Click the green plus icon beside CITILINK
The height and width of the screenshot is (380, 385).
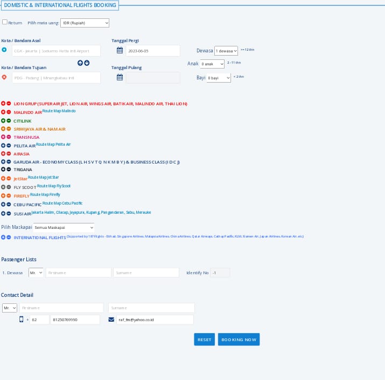coord(3,120)
